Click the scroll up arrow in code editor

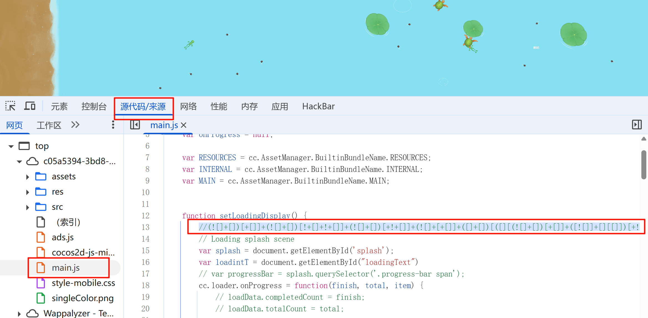tap(644, 139)
